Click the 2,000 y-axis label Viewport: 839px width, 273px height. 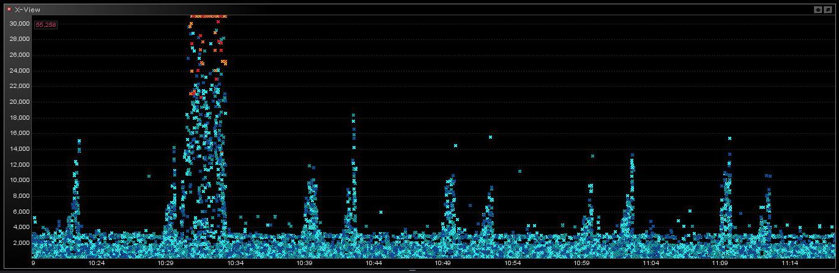(x=21, y=243)
